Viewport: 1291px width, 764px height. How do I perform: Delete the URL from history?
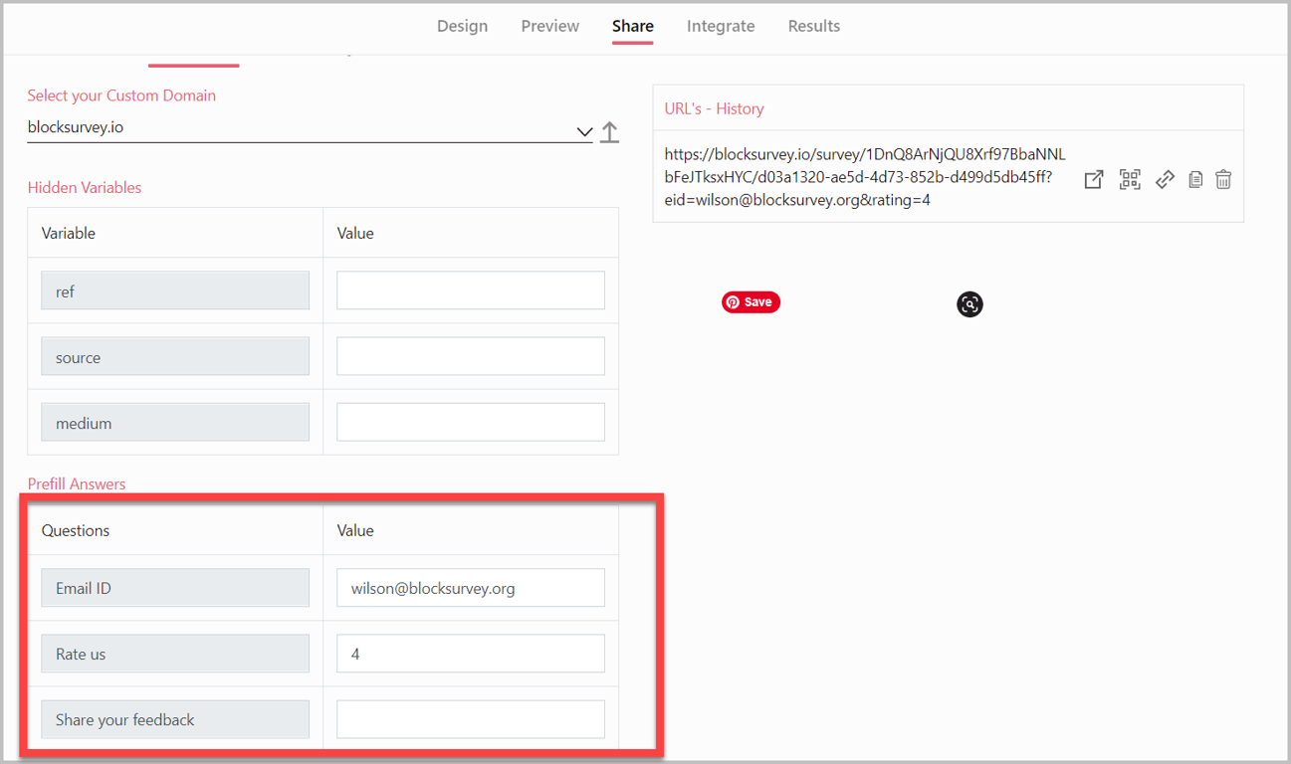[x=1223, y=179]
